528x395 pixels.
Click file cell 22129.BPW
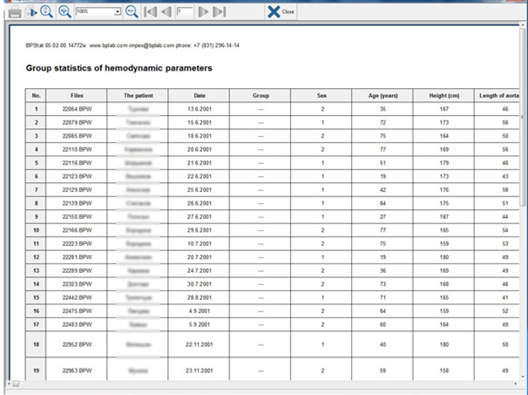tap(77, 190)
